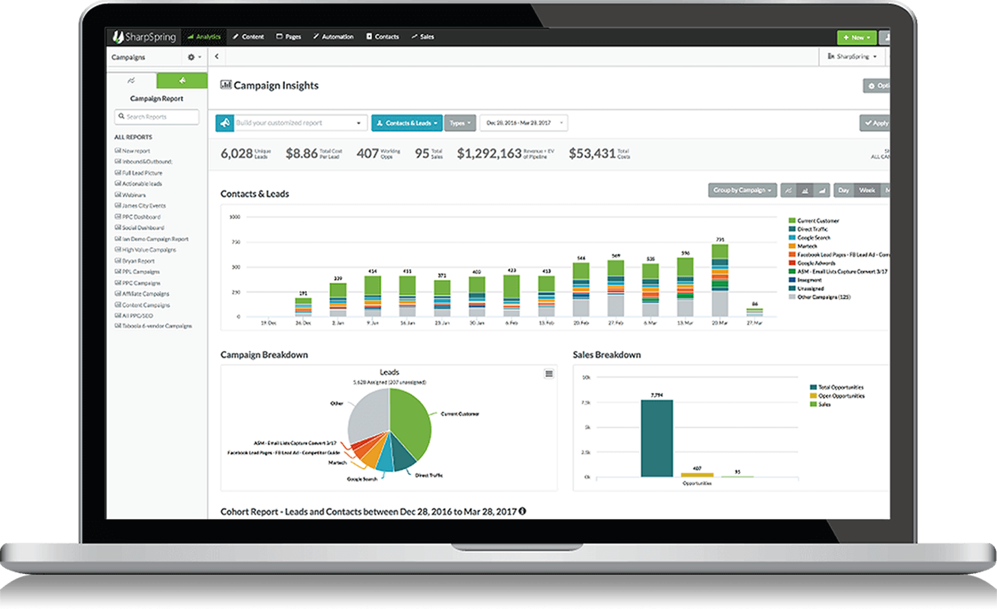The height and width of the screenshot is (609, 997).
Task: Open the date range picker dropdown
Action: [x=523, y=122]
